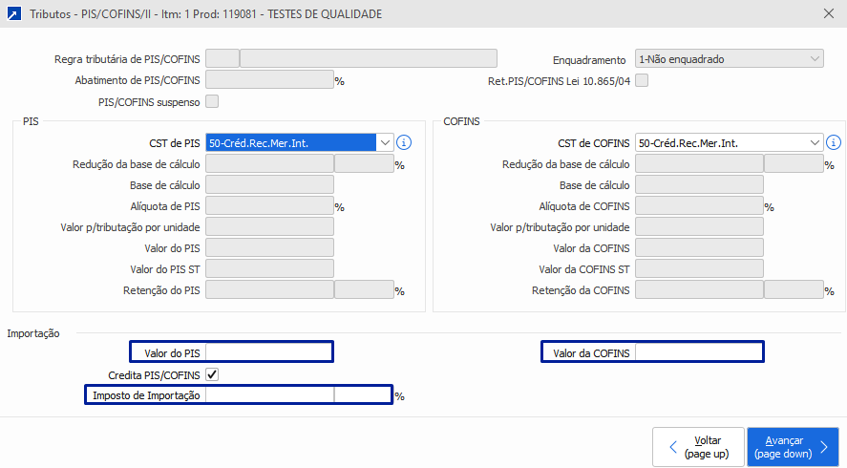Expand the CST de COFINS dropdown
The image size is (847, 468).
click(815, 142)
